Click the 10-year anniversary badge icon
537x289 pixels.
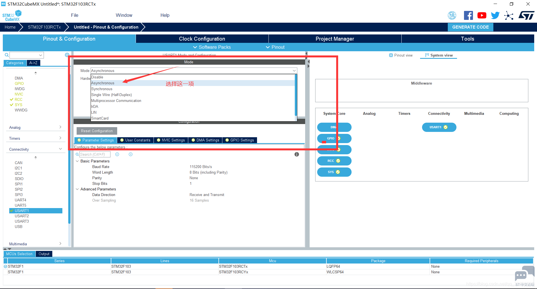click(x=452, y=15)
